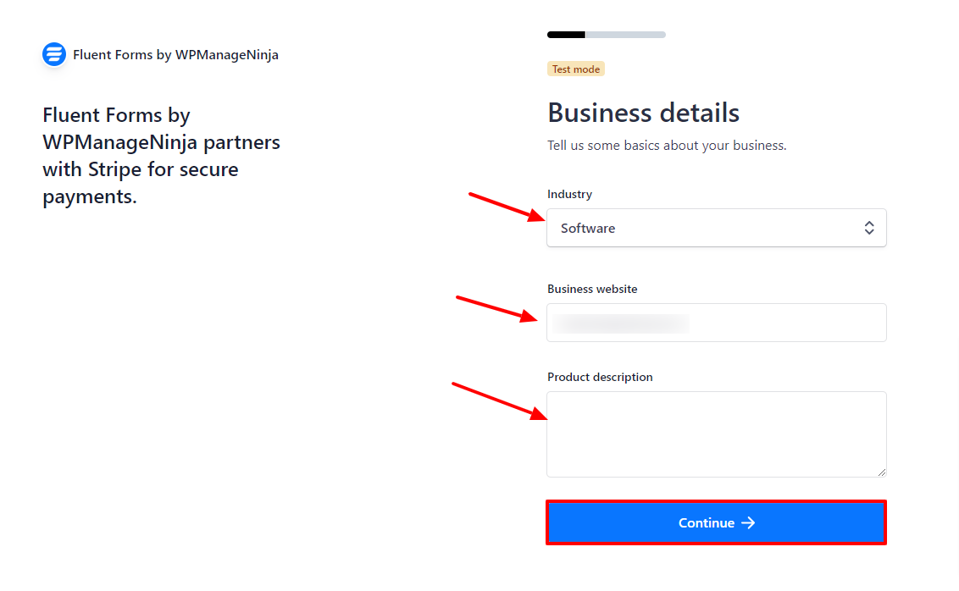Click the 'Tell us some basics' subtitle
The height and width of the screenshot is (591, 959).
click(x=667, y=146)
